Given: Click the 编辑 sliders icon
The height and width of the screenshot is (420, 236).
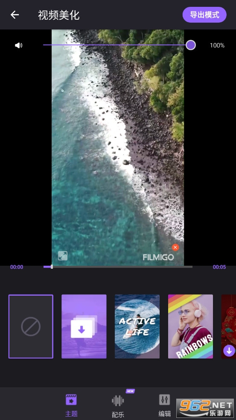Looking at the screenshot, I should [x=165, y=399].
